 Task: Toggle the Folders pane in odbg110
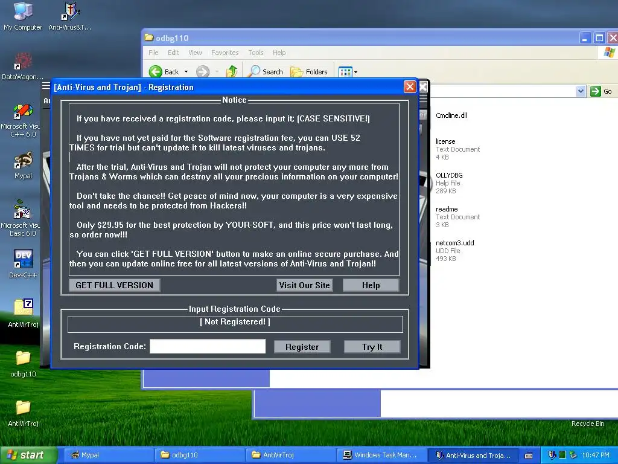tap(308, 72)
